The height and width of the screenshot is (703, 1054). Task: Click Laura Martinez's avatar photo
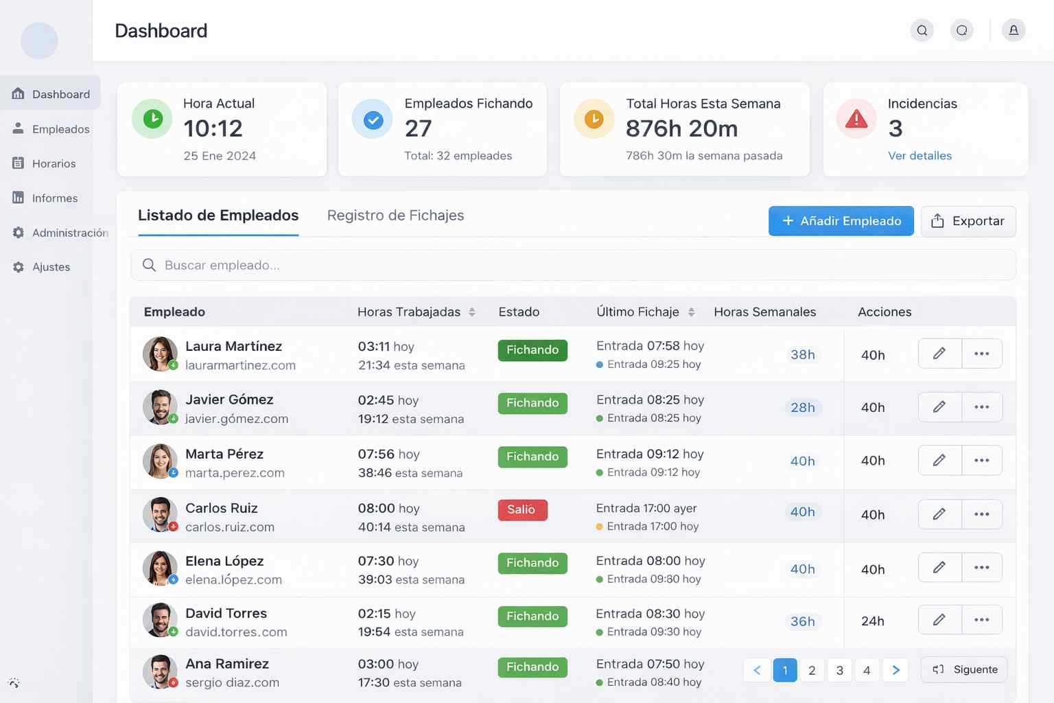coord(160,354)
